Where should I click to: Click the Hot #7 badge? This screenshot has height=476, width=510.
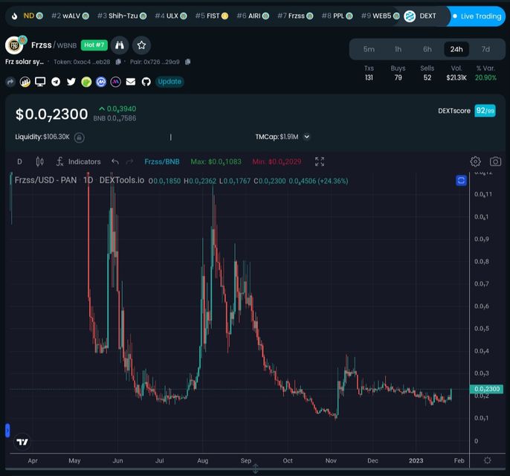click(x=94, y=45)
